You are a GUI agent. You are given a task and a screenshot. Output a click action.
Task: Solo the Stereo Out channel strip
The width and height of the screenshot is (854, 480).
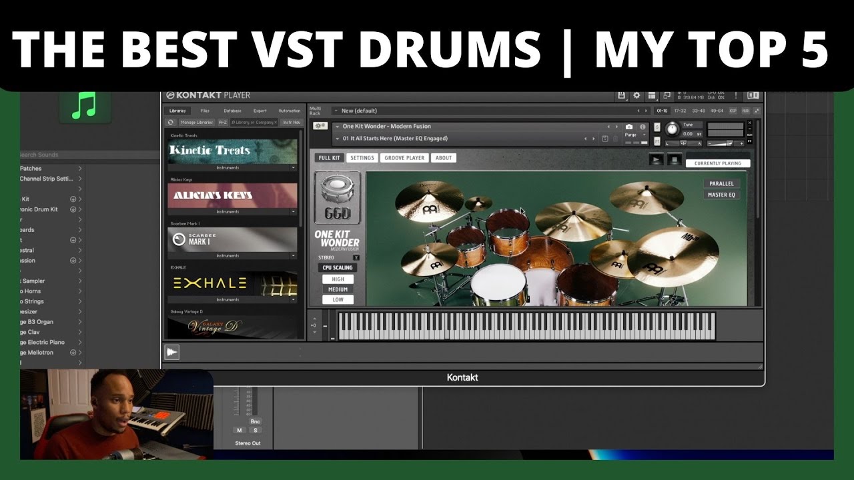point(255,431)
